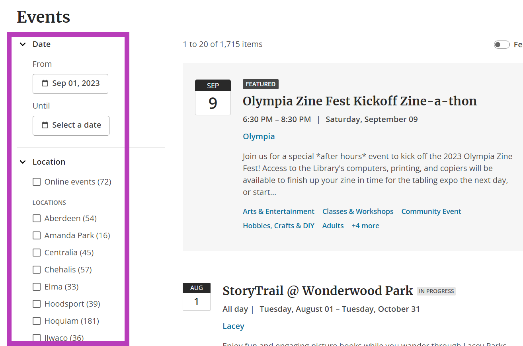Image resolution: width=523 pixels, height=346 pixels.
Task: Click calendar icon in From date field
Action: coord(45,84)
